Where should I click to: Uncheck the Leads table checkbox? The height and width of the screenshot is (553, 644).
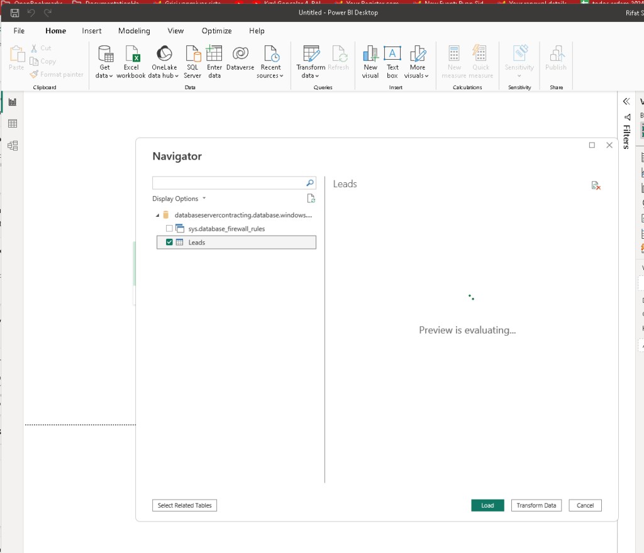coord(169,242)
